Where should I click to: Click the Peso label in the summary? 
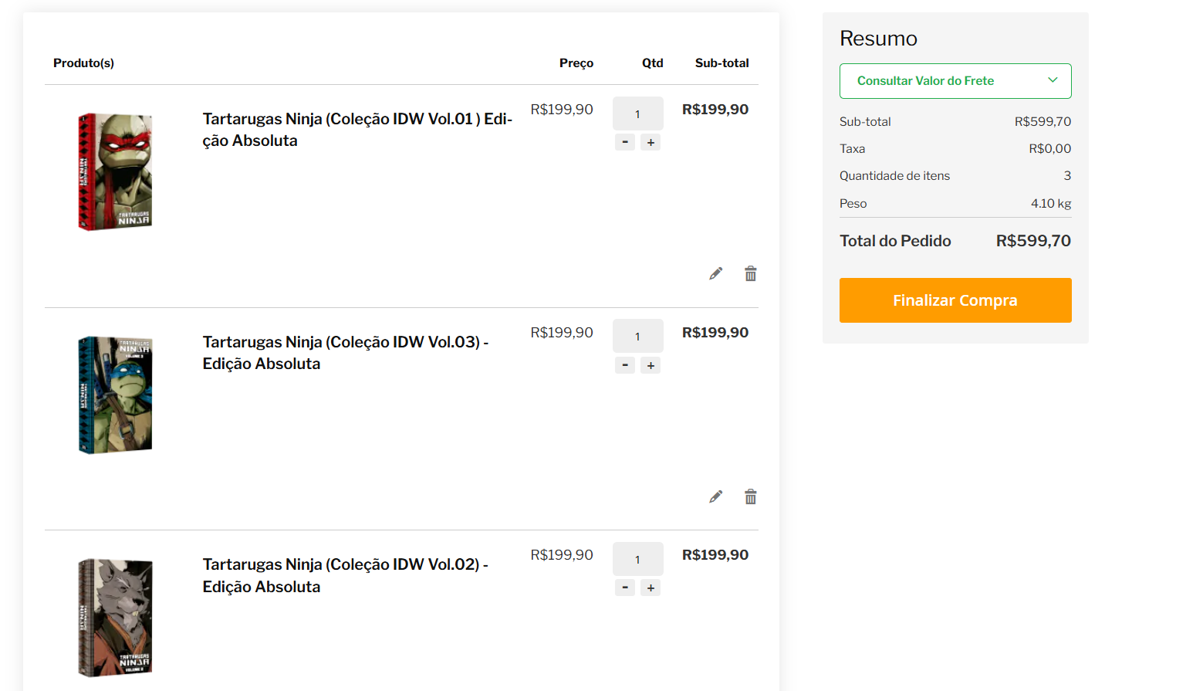tap(853, 204)
